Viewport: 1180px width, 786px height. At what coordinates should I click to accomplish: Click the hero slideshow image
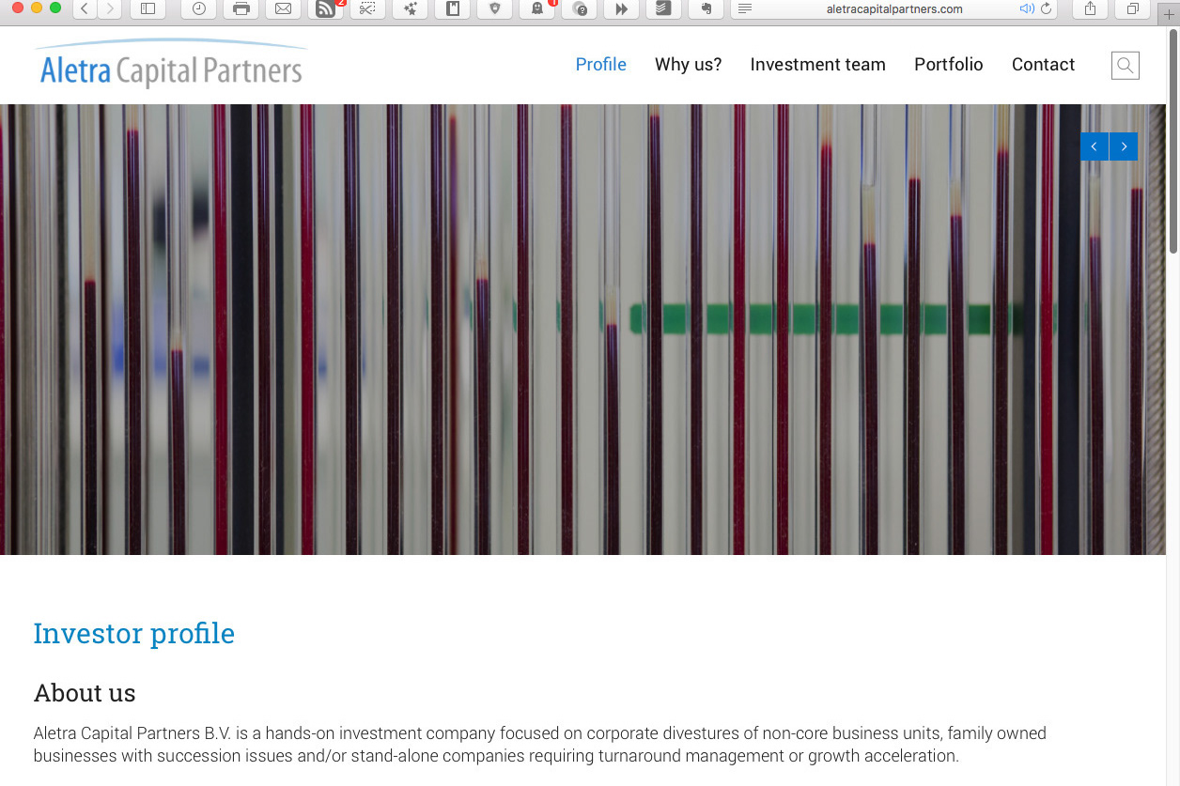[x=582, y=330]
